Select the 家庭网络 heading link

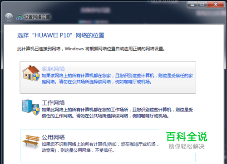53,69
